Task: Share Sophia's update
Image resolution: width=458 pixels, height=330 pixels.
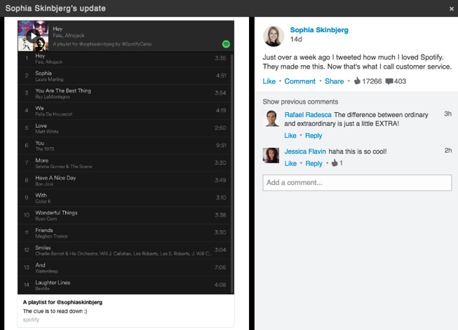Action: [x=334, y=81]
